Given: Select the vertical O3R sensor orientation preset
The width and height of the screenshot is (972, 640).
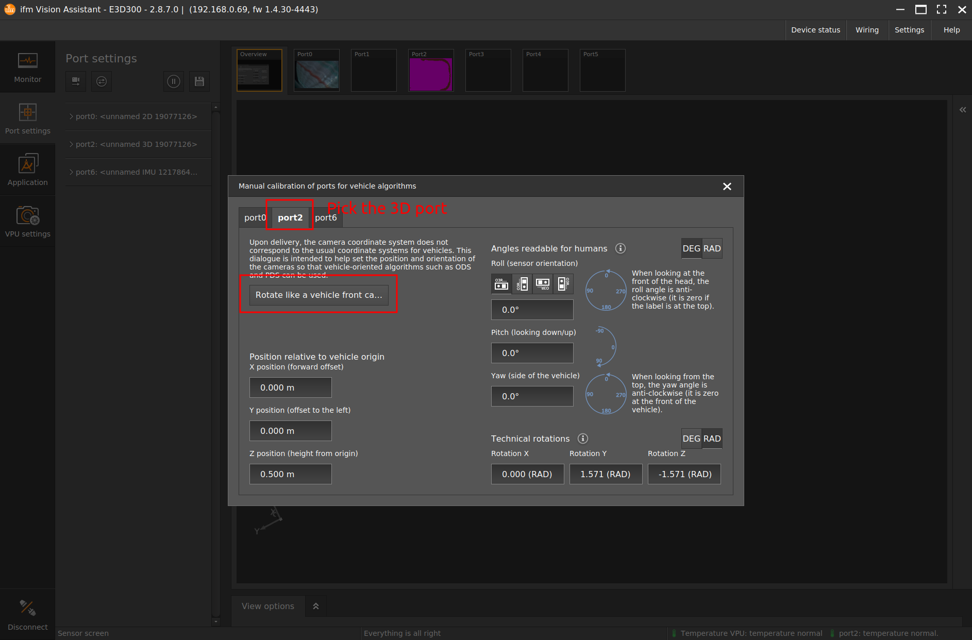Looking at the screenshot, I should (522, 283).
